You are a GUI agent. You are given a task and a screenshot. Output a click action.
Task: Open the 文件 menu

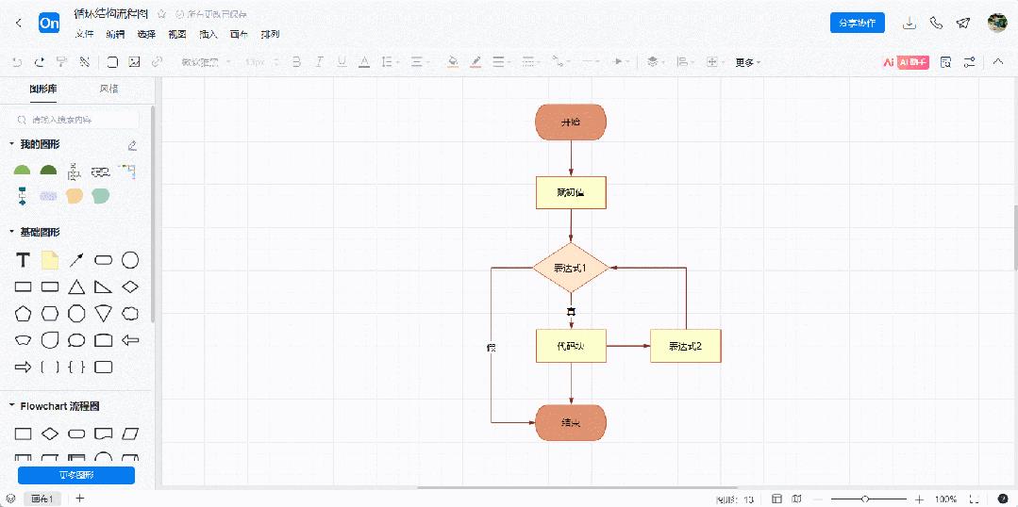click(x=84, y=34)
